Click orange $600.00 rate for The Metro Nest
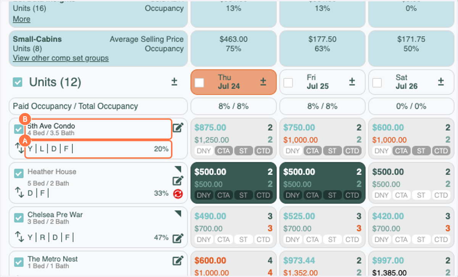Screen dimensions: 458x277 [210, 261]
